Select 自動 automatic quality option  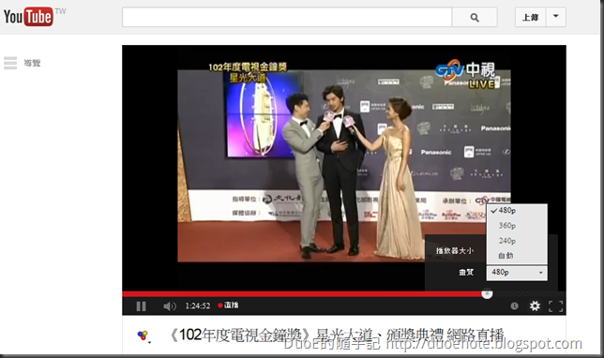click(x=517, y=256)
